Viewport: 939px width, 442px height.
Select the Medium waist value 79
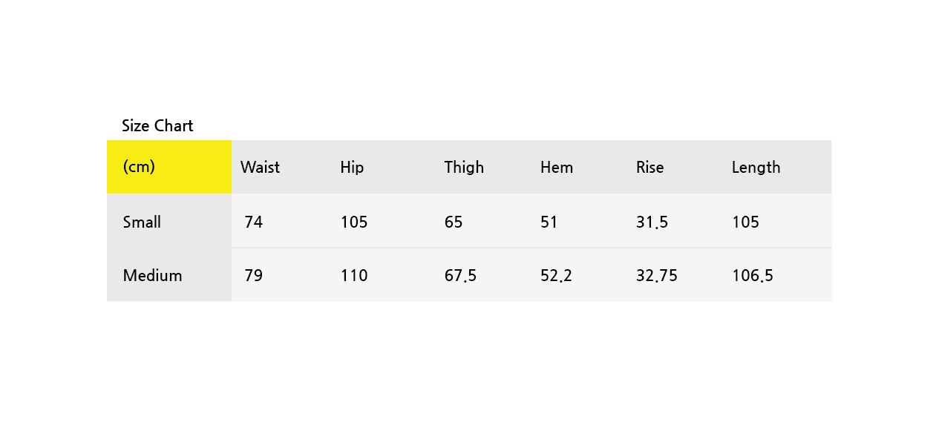[253, 275]
